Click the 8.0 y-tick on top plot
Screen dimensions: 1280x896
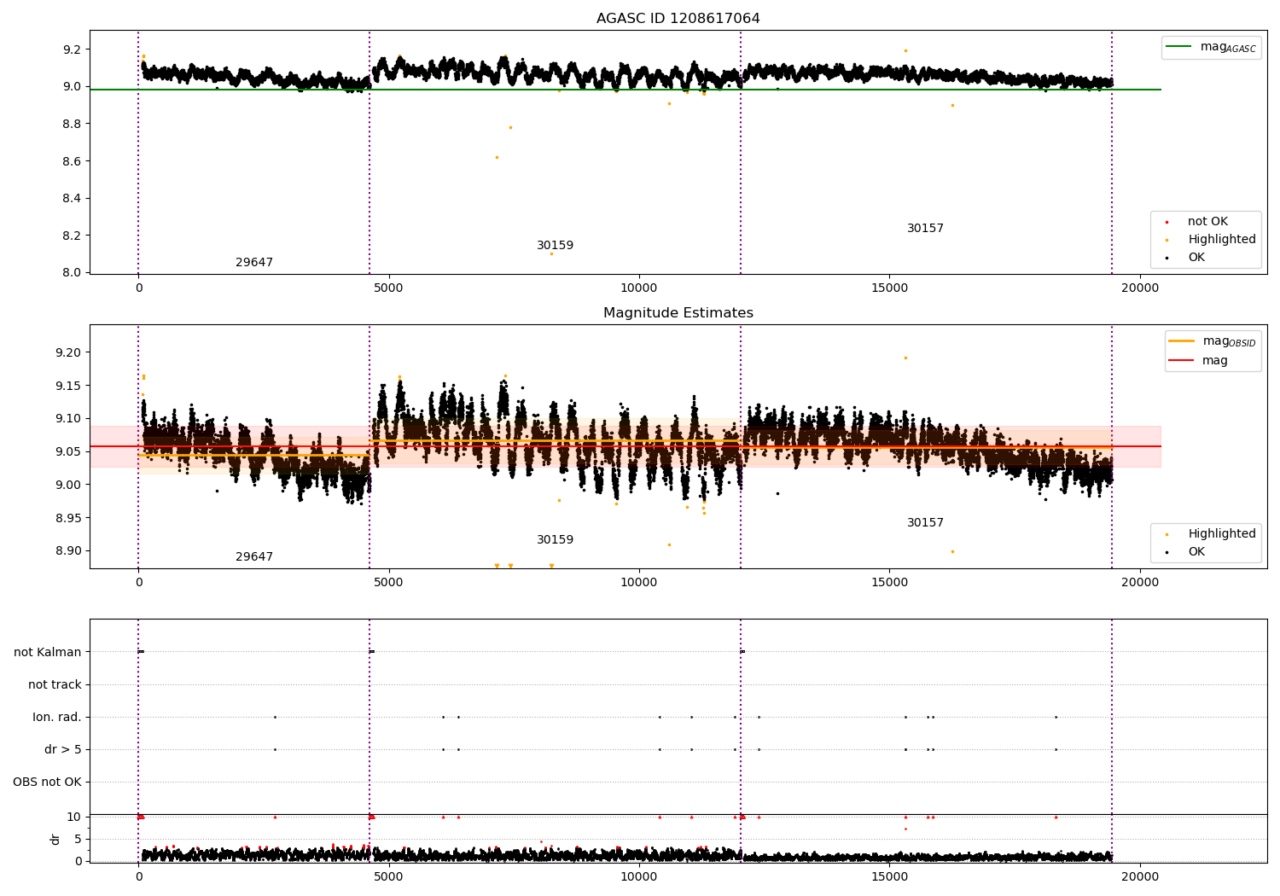click(x=73, y=273)
